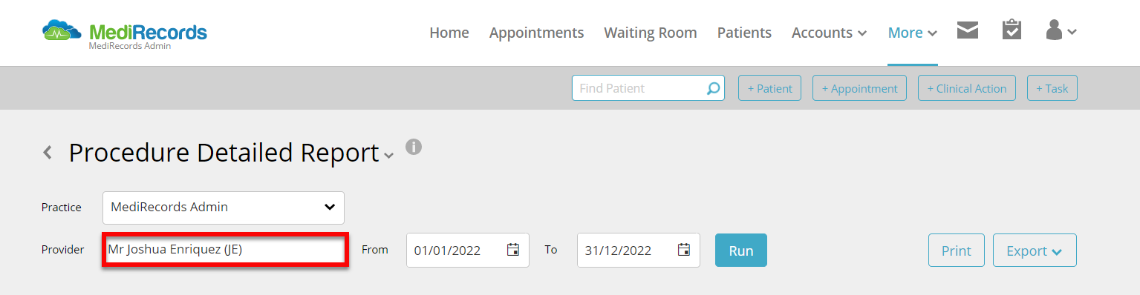1140x295 pixels.
Task: Open the mail envelope icon
Action: 967,30
